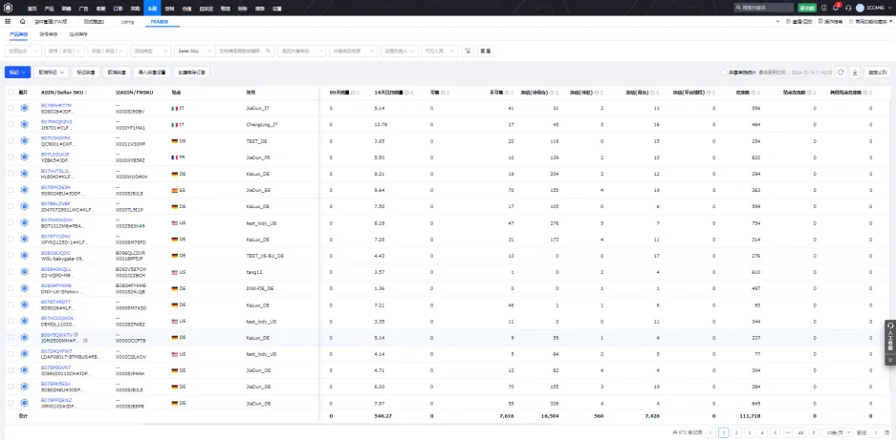This screenshot has height=440, width=896.
Task: Open the ASIN link B0884DKQLL
Action: click(x=56, y=269)
